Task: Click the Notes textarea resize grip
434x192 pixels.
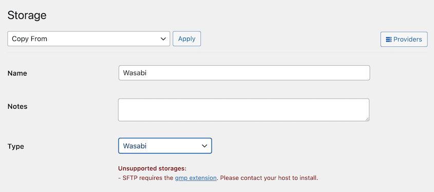Action: (367, 119)
